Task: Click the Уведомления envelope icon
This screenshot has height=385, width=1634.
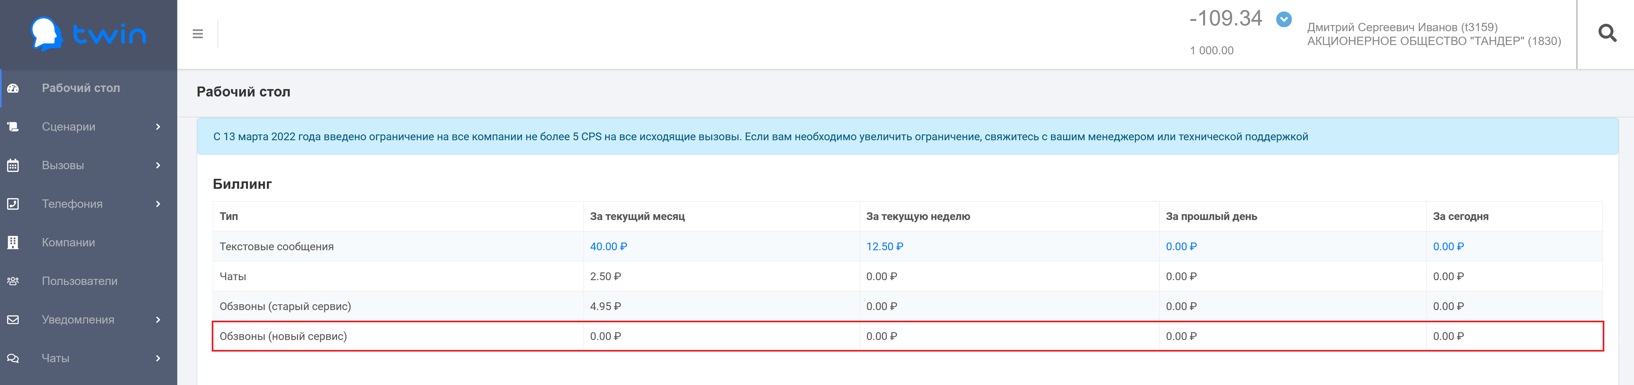Action: pyautogui.click(x=13, y=320)
